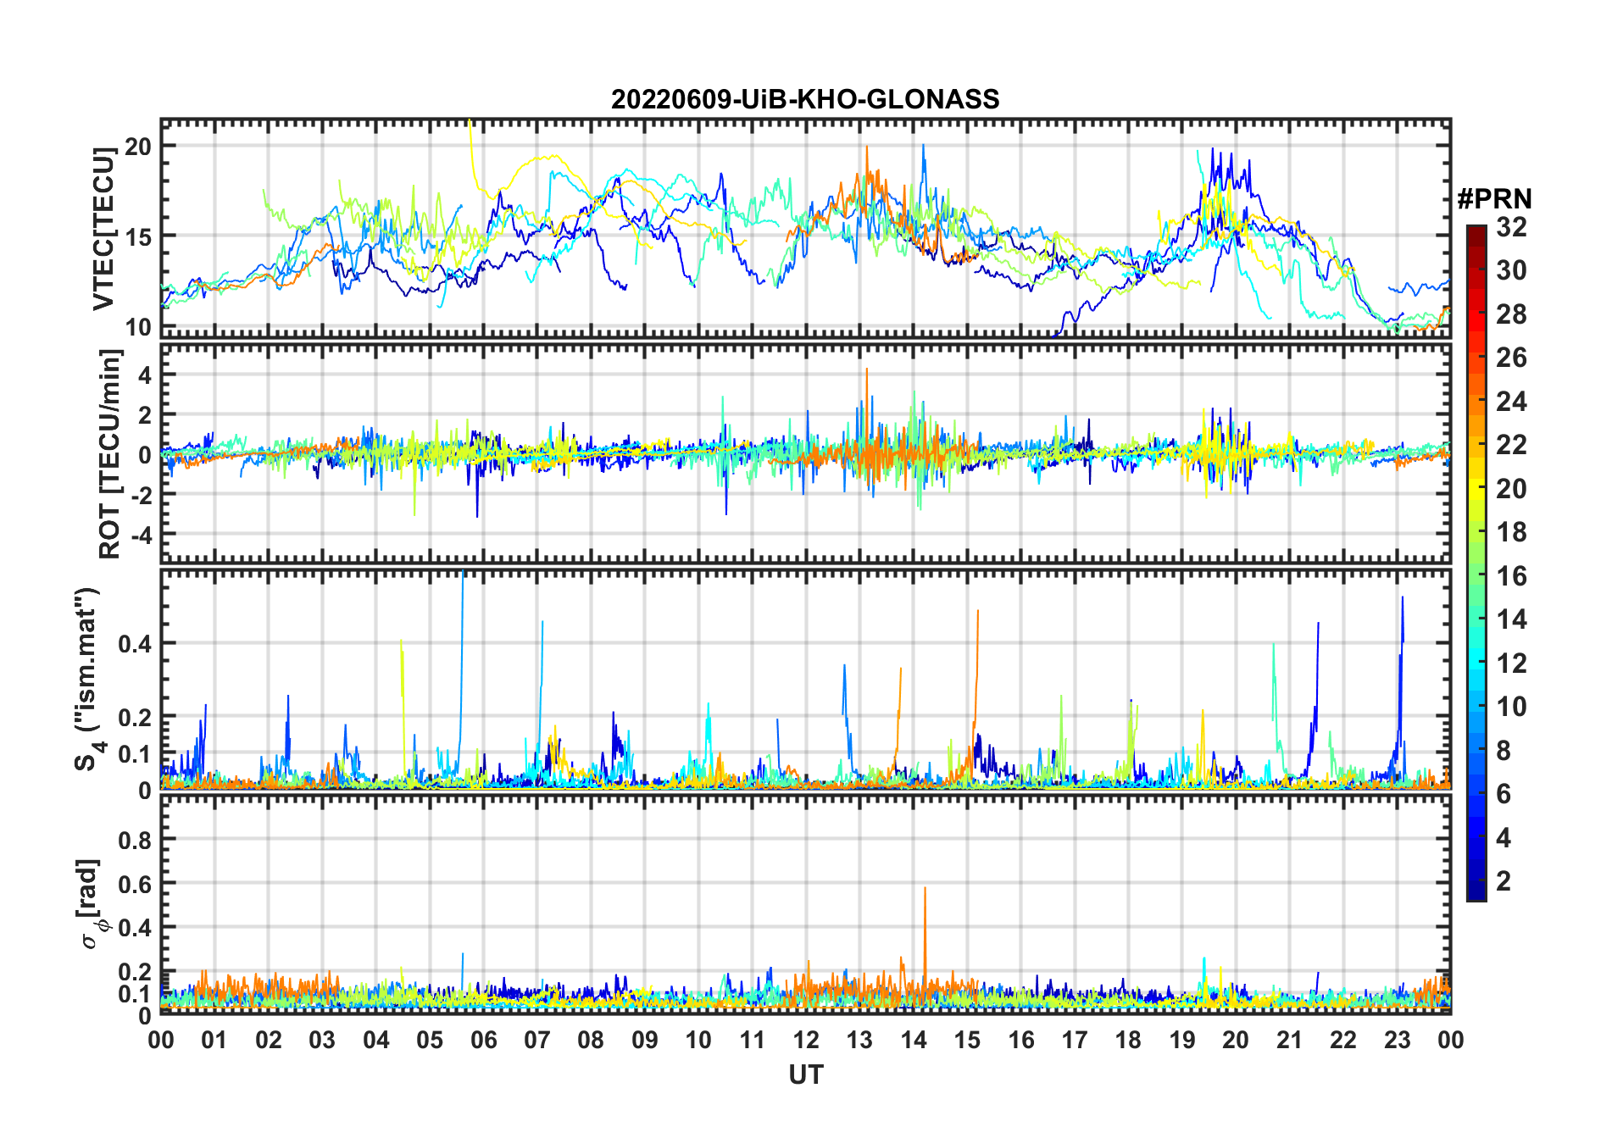Click the UT x-axis label

[805, 1074]
